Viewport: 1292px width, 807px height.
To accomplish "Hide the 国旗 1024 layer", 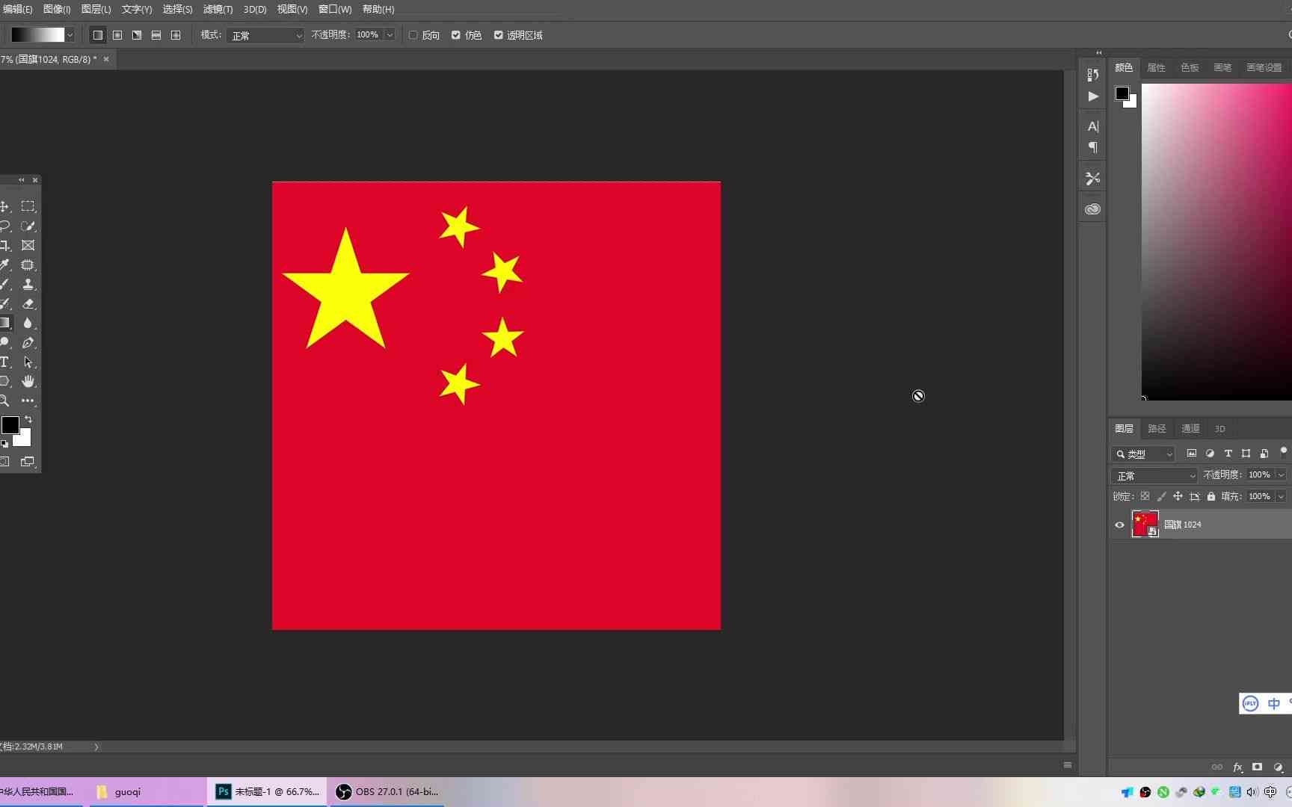I will tap(1119, 525).
